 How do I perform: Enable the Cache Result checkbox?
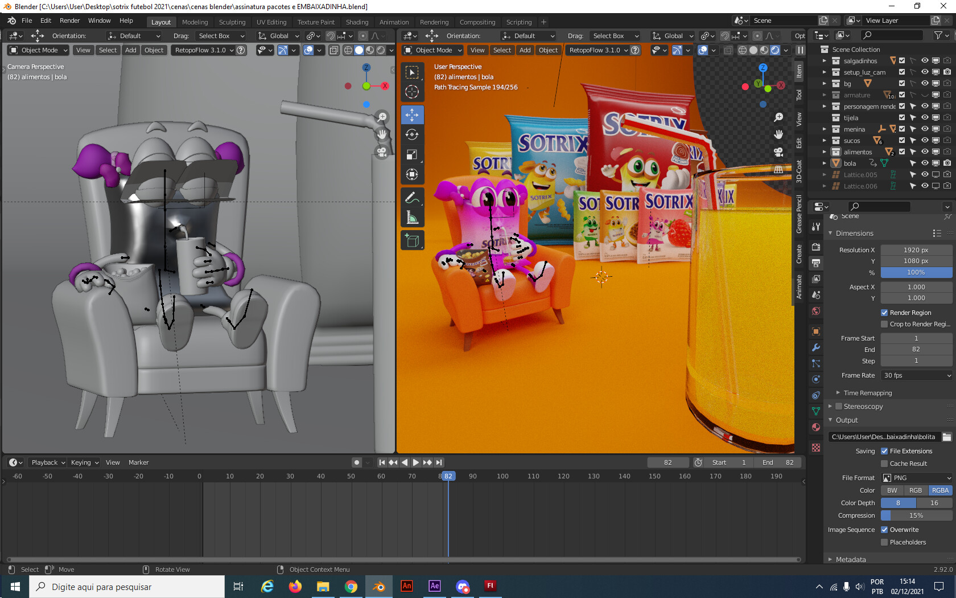[x=884, y=464]
